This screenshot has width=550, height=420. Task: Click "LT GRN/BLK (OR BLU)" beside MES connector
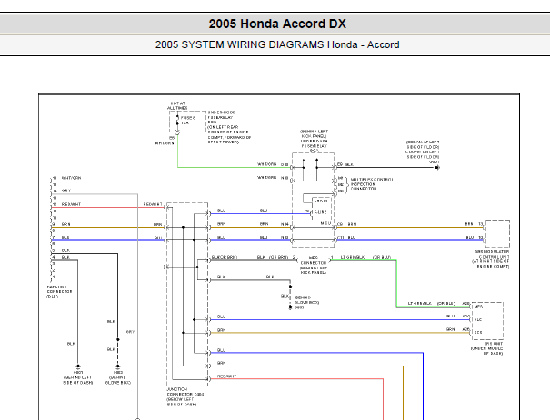pyautogui.click(x=365, y=257)
